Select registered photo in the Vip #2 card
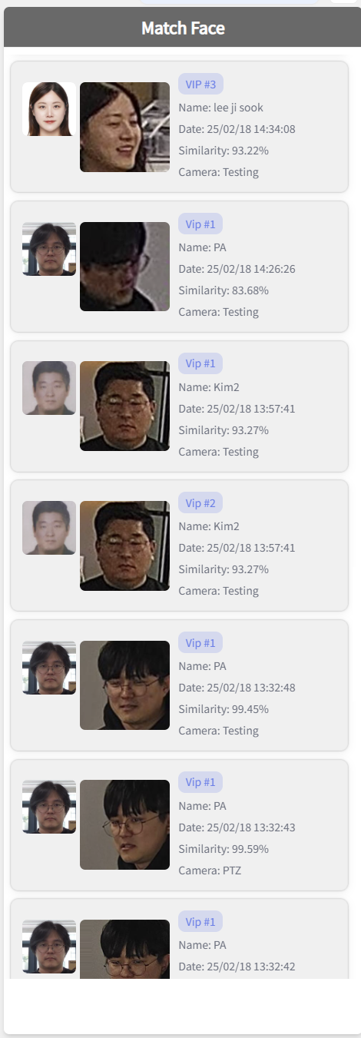This screenshot has width=361, height=1038. pos(49,528)
